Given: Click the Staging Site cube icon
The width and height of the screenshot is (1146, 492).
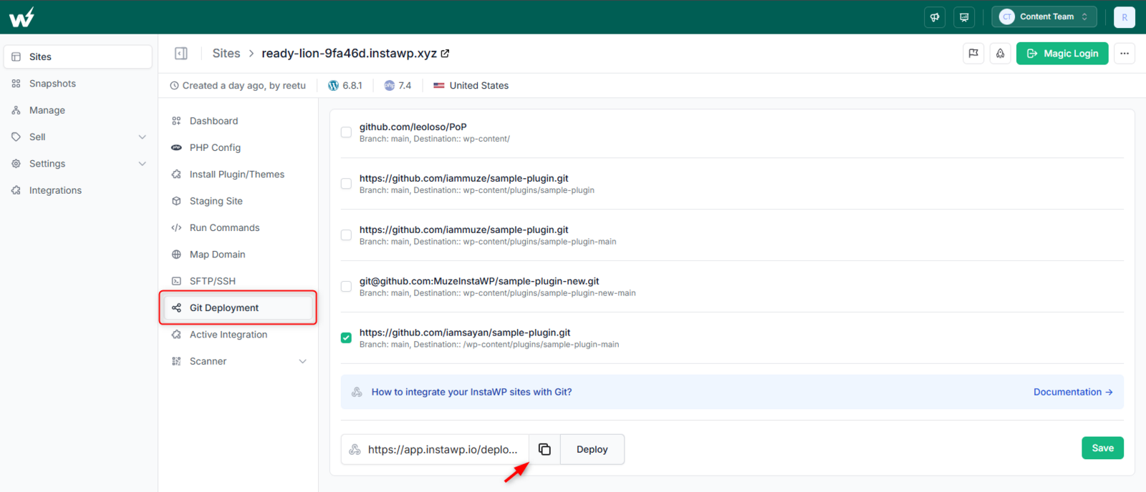Looking at the screenshot, I should pos(176,201).
